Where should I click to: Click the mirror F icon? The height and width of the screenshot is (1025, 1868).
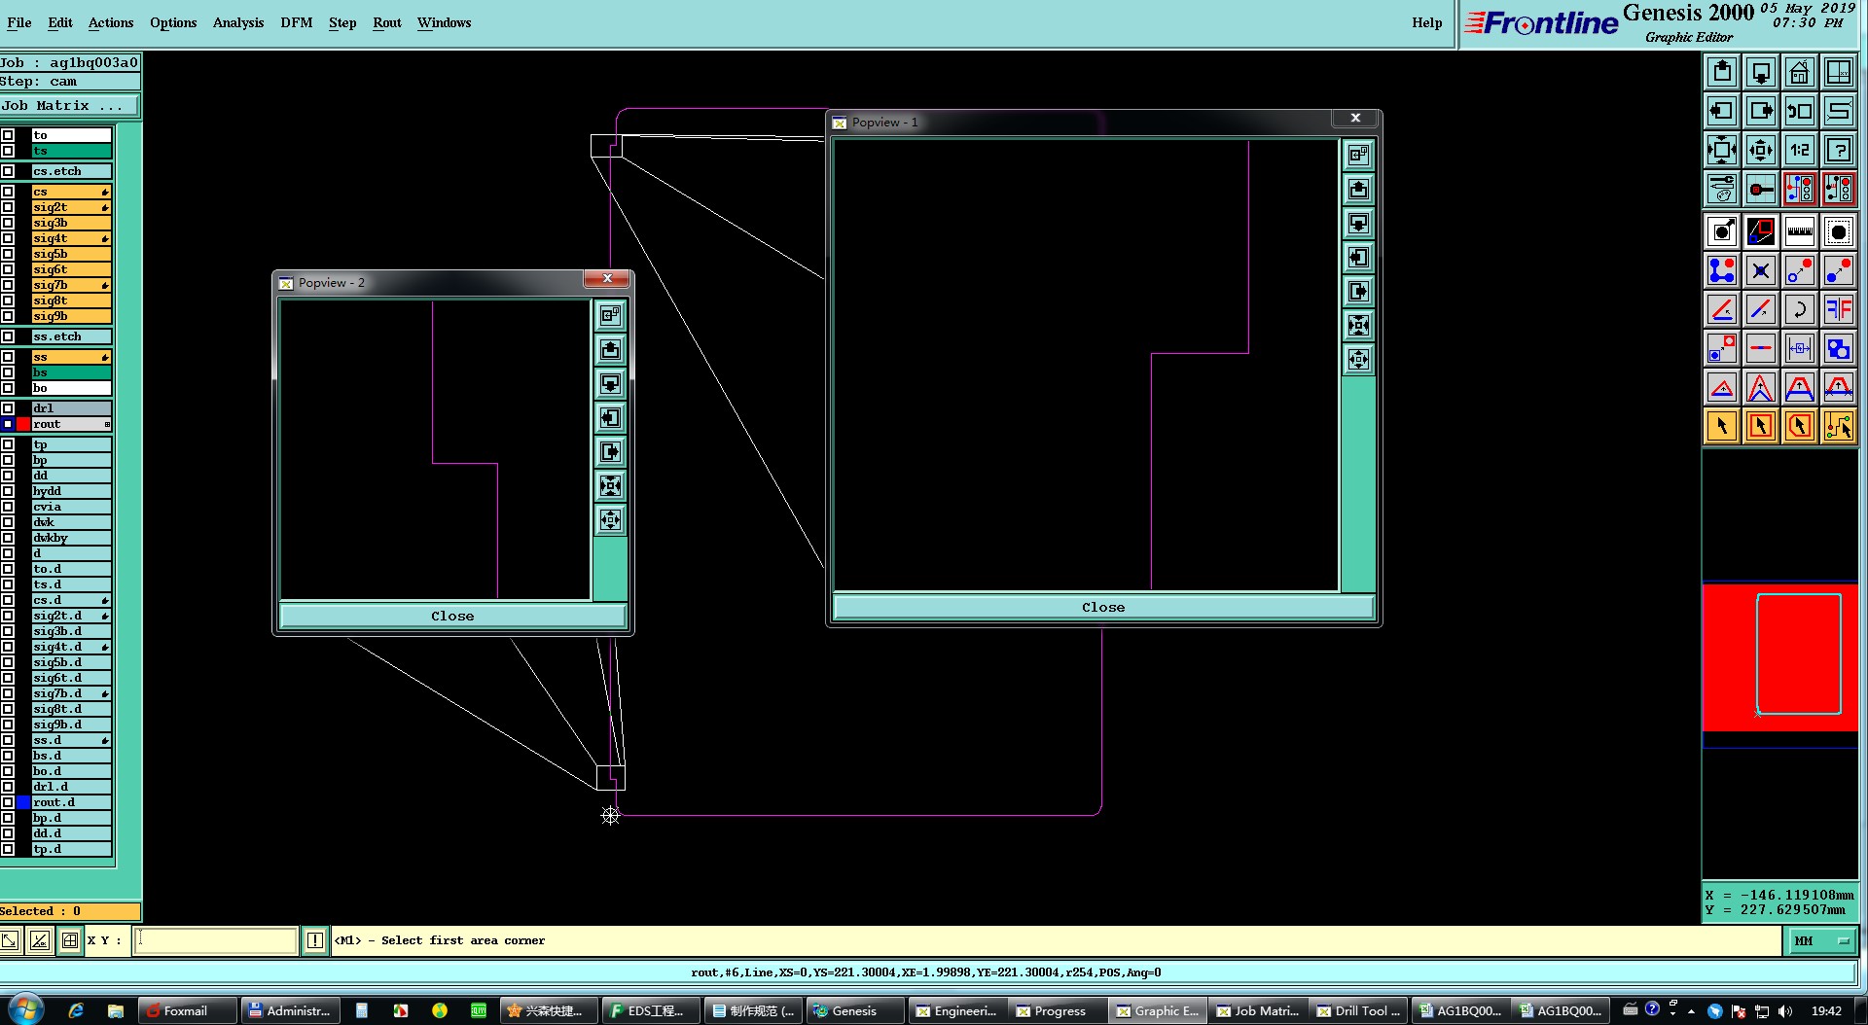pos(1839,309)
